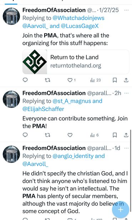This screenshot has height=220, width=132.
Task: Like the 'Everyone can contribute something' tweet
Action: pyautogui.click(x=70, y=135)
